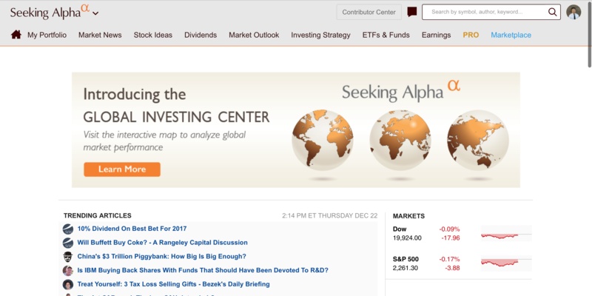
Task: Open the user profile avatar
Action: (x=573, y=12)
